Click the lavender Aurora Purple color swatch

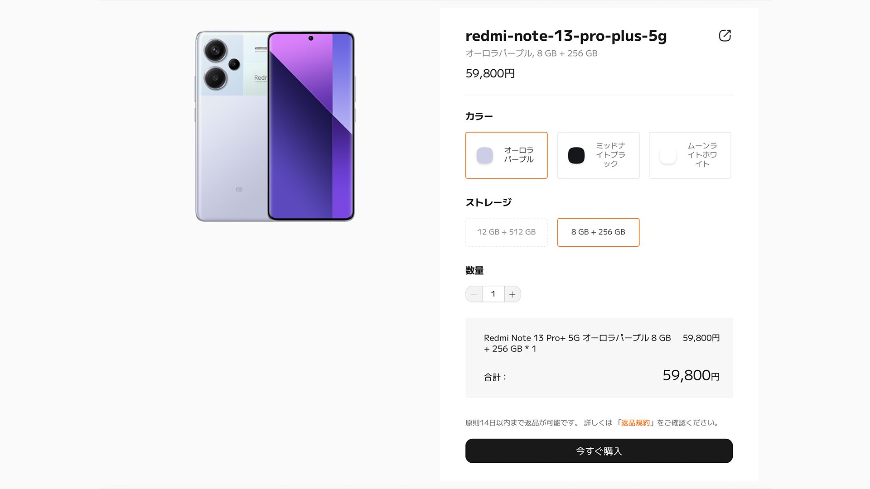click(x=484, y=155)
